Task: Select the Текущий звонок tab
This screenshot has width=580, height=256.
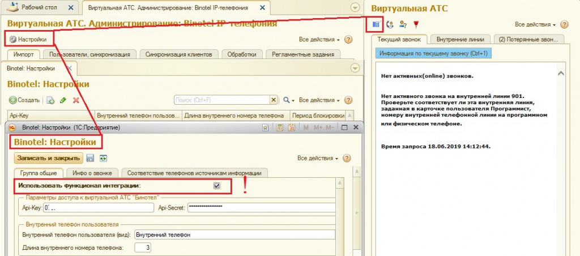Action: [x=399, y=39]
